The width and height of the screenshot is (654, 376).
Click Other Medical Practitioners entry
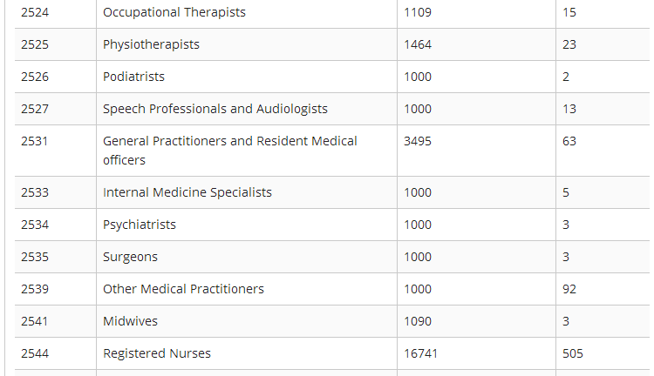(x=183, y=289)
